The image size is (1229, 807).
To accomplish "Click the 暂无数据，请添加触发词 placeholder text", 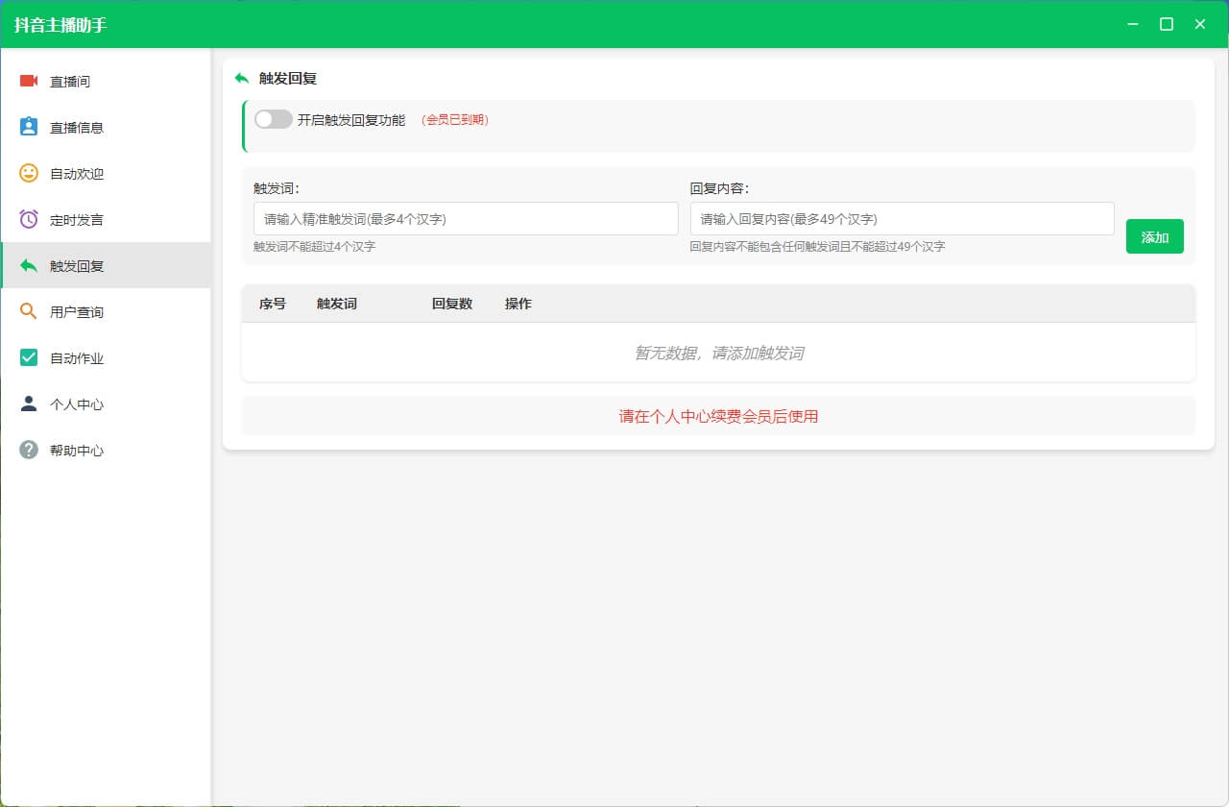I will pyautogui.click(x=718, y=353).
